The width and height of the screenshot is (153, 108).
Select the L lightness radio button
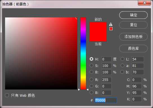[122, 59]
